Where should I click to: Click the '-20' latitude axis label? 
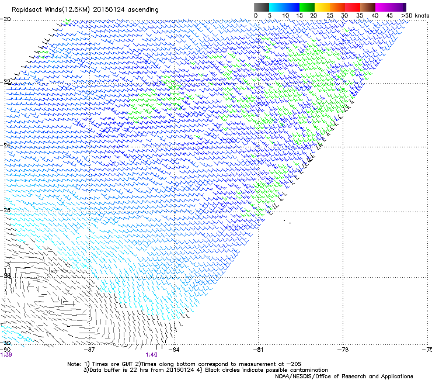tap(5, 19)
